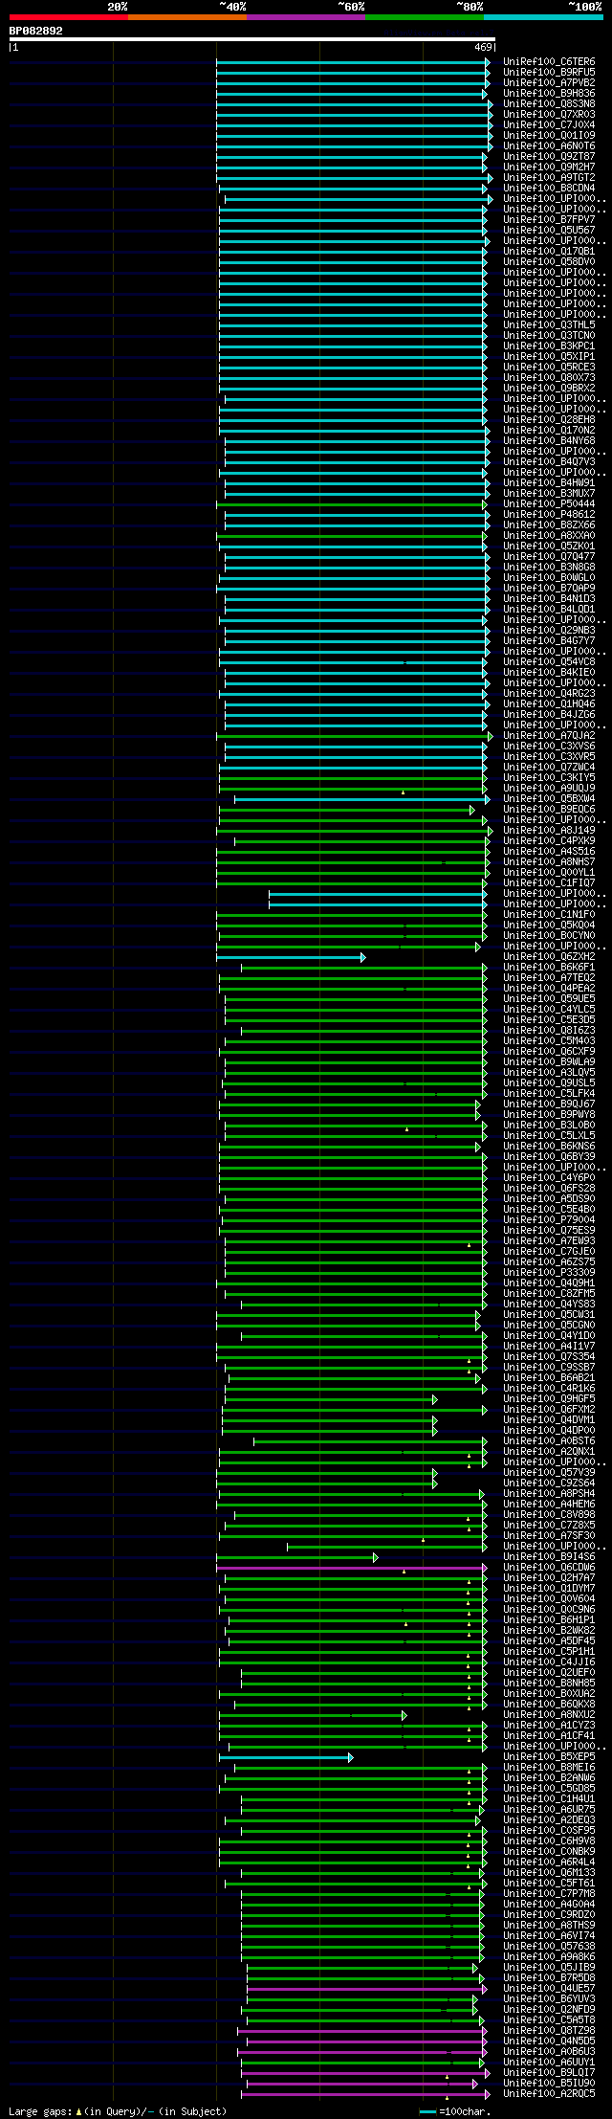The image size is (612, 2119).
Task: Select label UniRef100_Q5U567
Action: [x=549, y=231]
